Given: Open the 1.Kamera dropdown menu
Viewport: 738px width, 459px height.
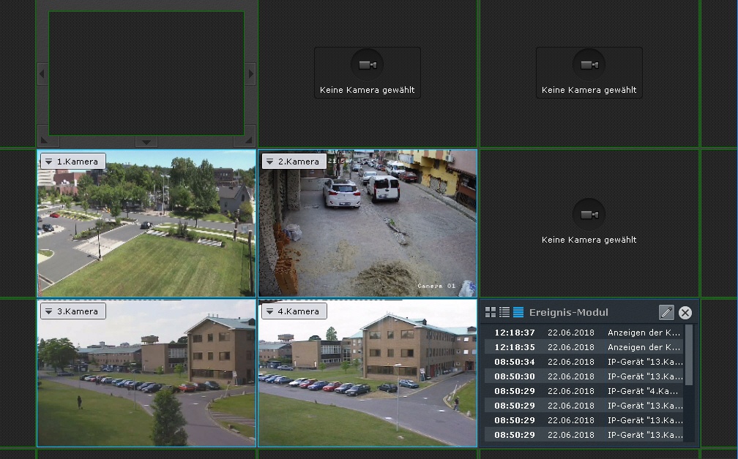Looking at the screenshot, I should 49,162.
